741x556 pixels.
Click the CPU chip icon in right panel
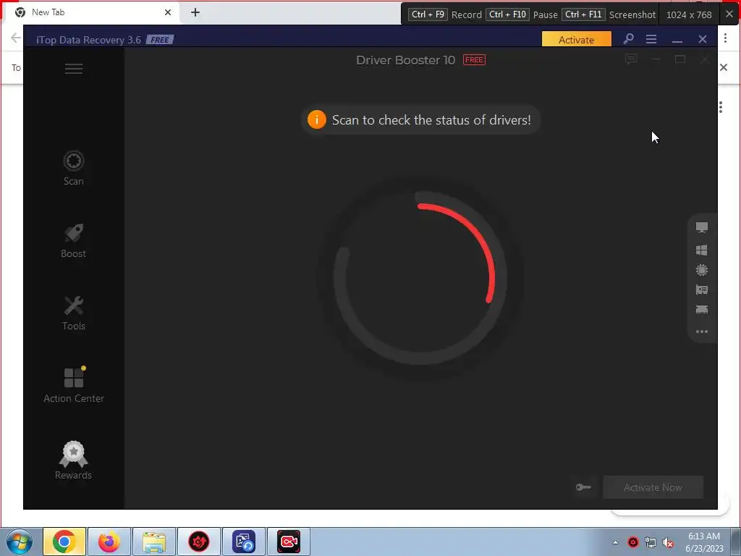click(x=702, y=270)
